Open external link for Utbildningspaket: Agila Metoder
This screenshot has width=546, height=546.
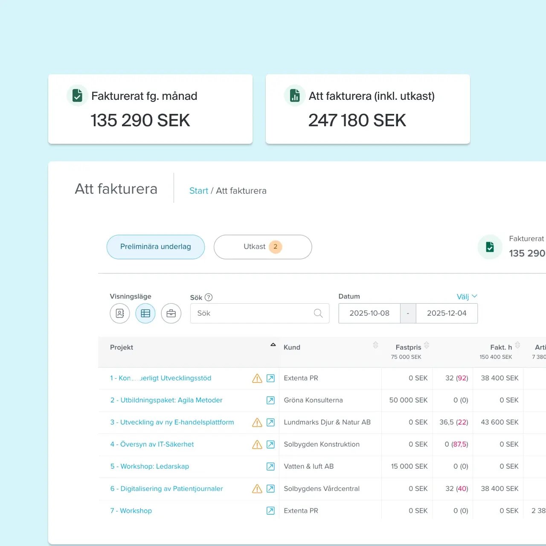pyautogui.click(x=270, y=401)
